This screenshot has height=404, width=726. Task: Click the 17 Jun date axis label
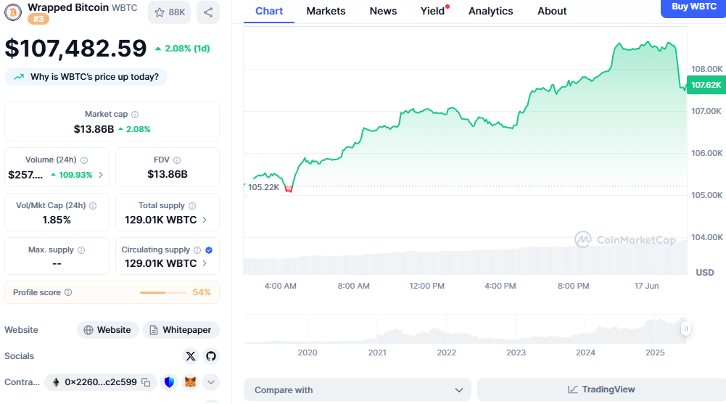tap(646, 286)
